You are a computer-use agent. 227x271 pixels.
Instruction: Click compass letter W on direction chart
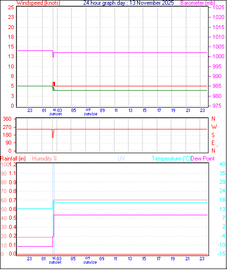pyautogui.click(x=214, y=127)
